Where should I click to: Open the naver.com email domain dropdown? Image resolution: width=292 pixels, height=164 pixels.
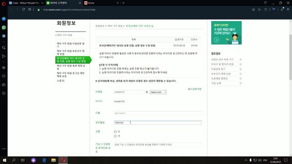pos(158,92)
